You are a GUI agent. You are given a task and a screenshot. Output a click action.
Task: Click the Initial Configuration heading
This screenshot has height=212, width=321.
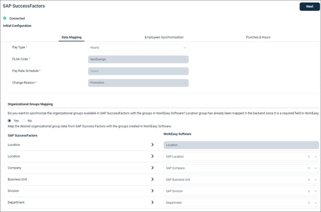(x=17, y=26)
